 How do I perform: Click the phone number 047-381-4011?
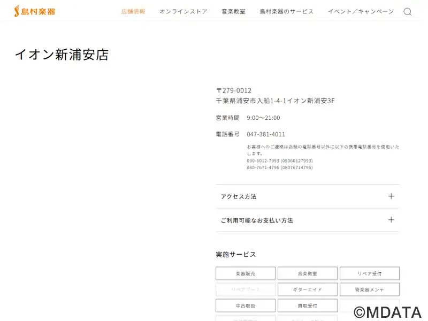266,134
